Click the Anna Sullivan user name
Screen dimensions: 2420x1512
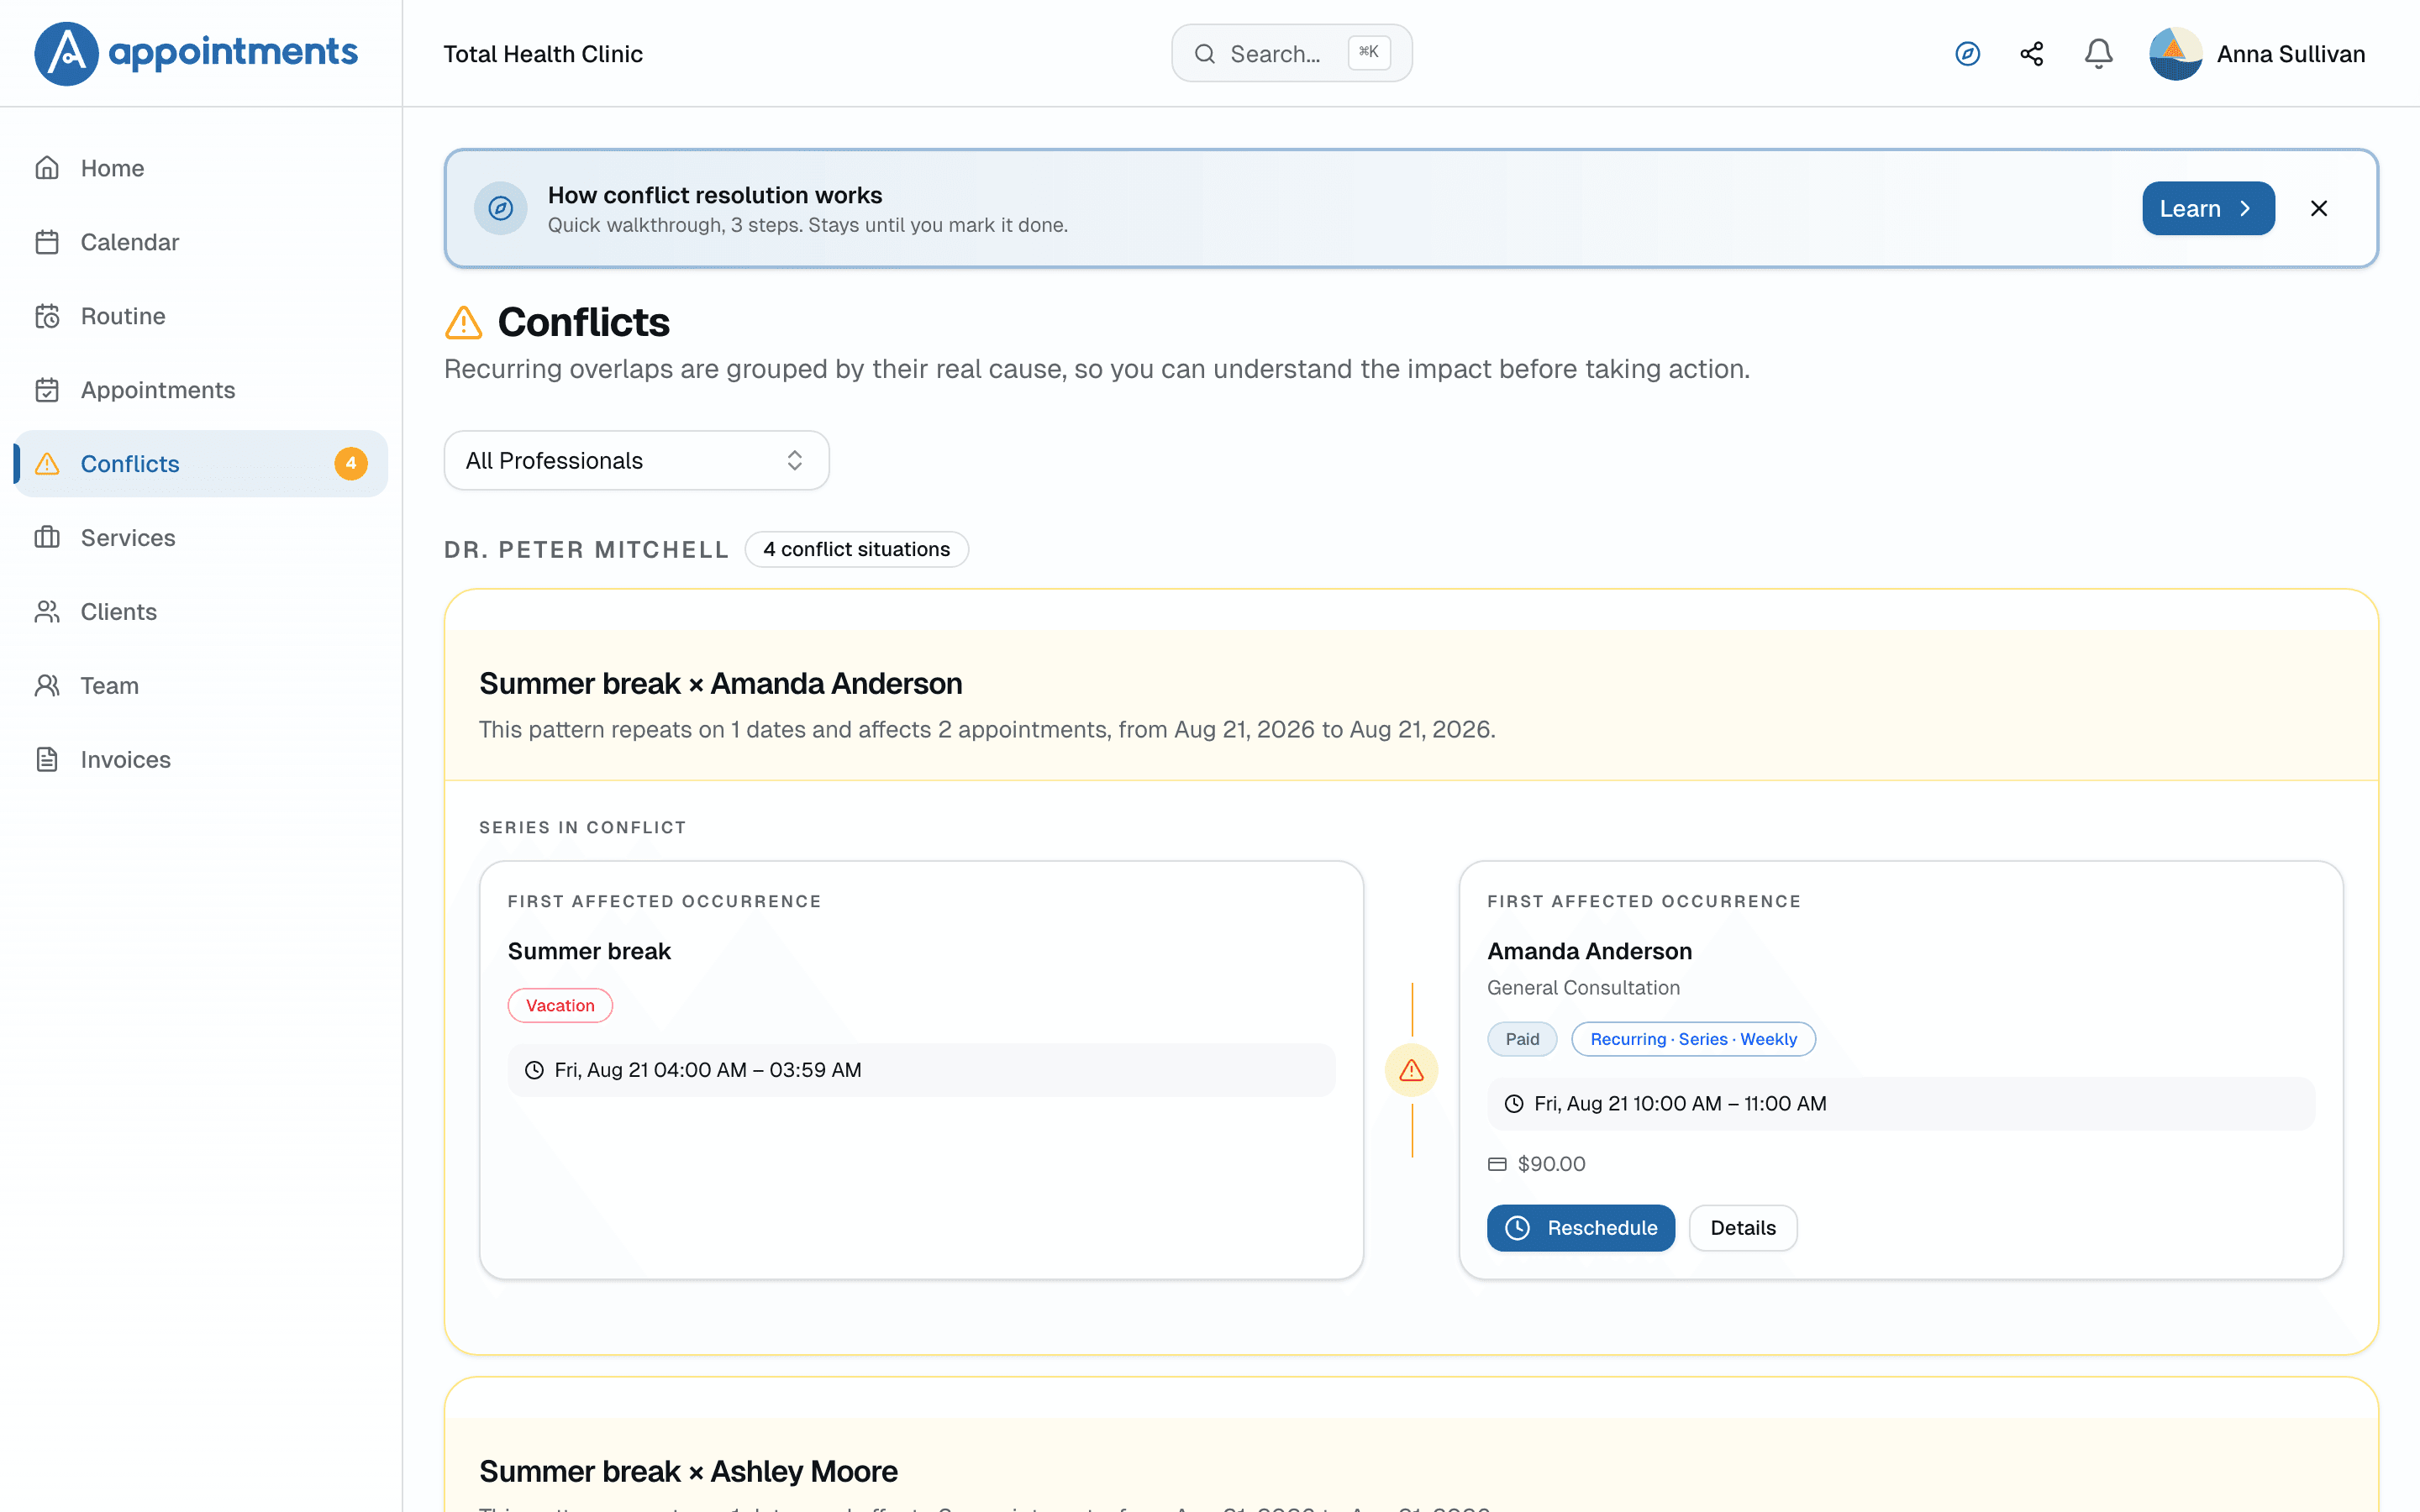pyautogui.click(x=2291, y=54)
